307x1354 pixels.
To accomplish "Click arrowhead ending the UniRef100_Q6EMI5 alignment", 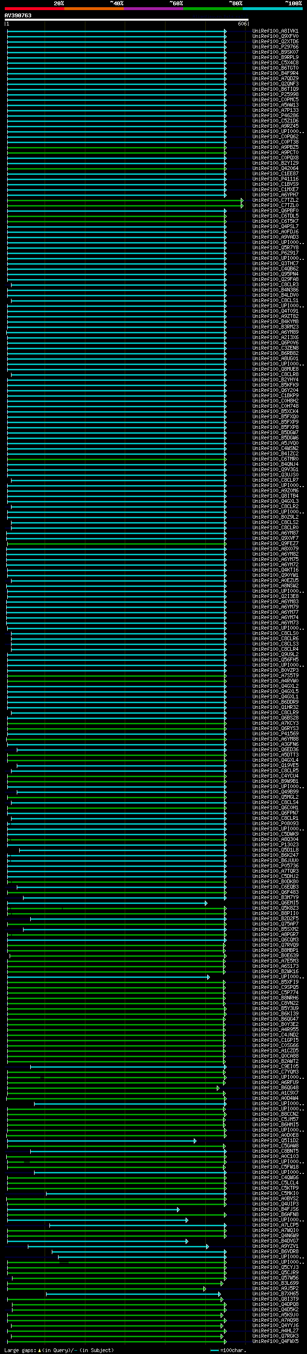I will coord(206,903).
